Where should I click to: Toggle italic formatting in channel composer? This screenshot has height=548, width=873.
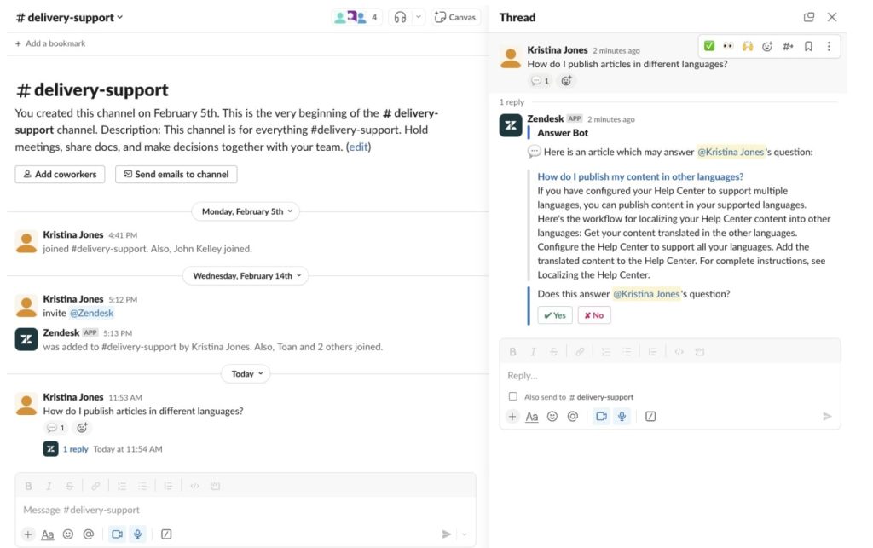pos(49,487)
